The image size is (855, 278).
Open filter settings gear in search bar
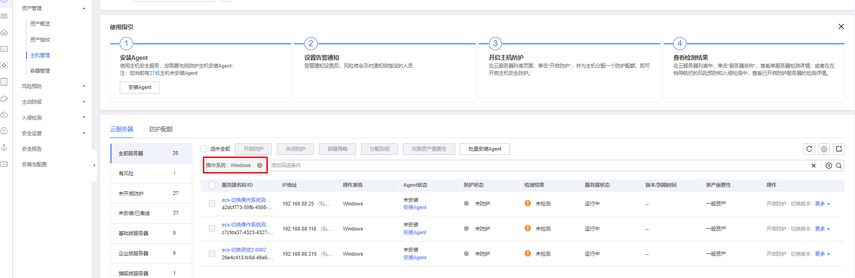point(828,166)
